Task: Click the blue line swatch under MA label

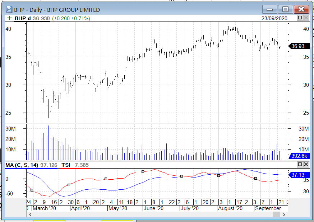Action: coord(31,169)
